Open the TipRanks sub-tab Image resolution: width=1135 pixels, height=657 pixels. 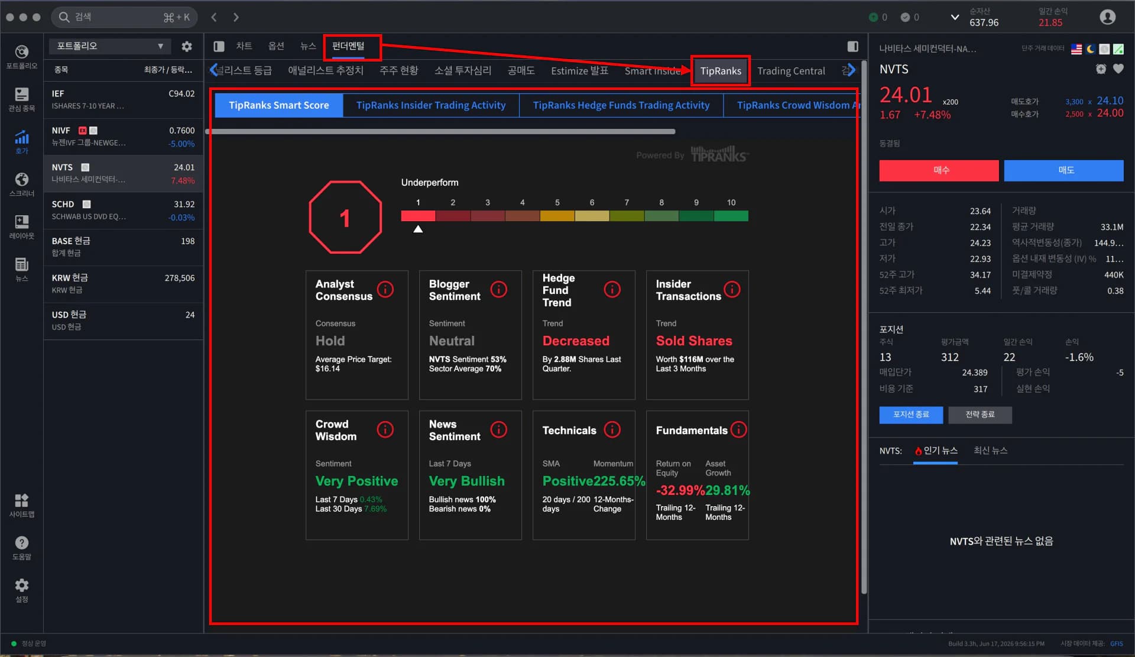pos(721,71)
